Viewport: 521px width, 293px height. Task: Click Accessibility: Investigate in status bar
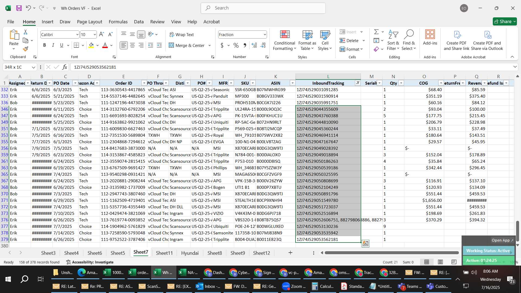(90, 262)
